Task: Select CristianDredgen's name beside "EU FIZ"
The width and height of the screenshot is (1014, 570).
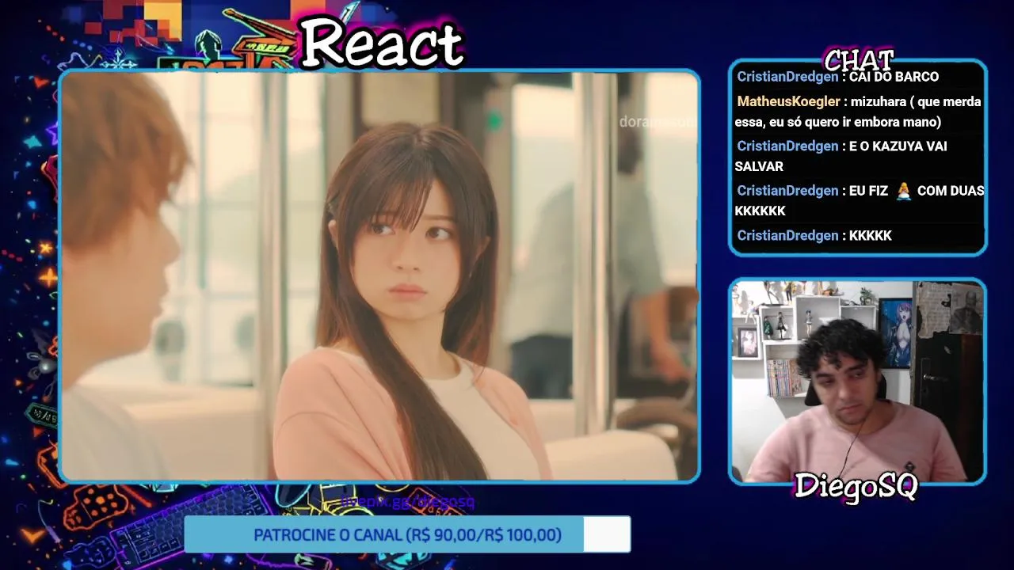Action: click(787, 191)
